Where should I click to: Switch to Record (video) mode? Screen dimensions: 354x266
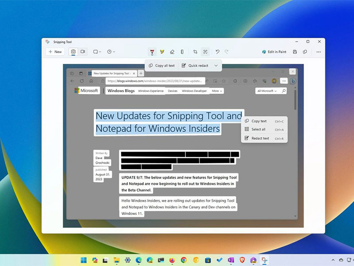83,52
